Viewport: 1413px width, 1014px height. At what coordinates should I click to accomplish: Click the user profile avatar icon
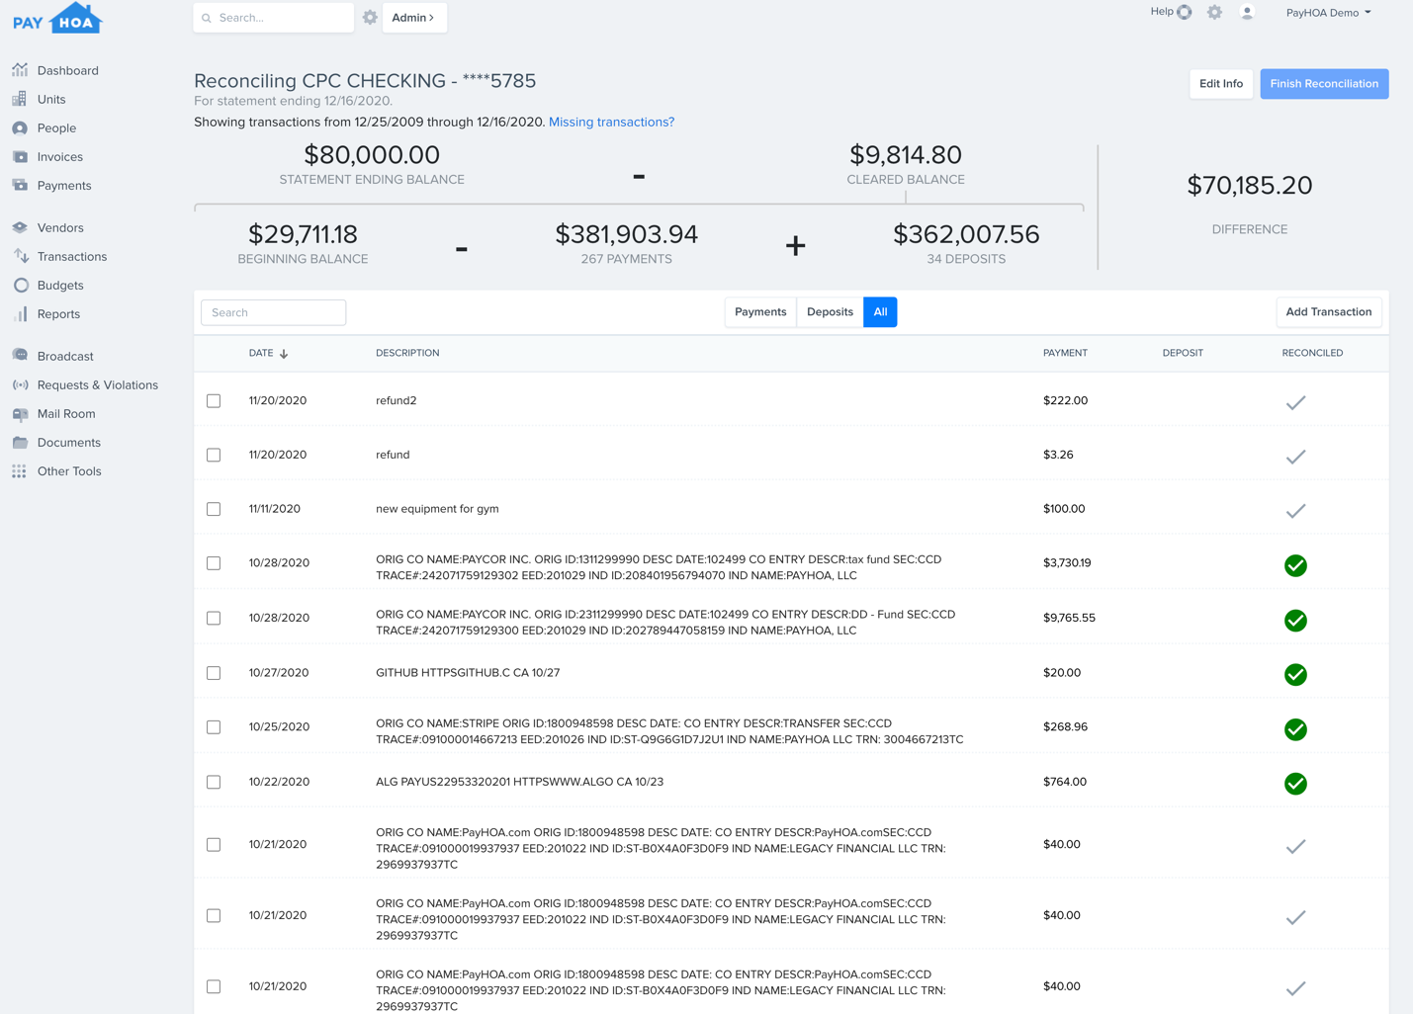click(1247, 12)
